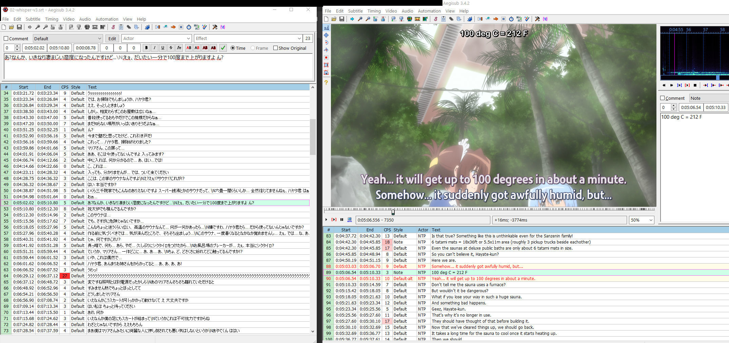Open the Actor dropdown

pos(157,39)
